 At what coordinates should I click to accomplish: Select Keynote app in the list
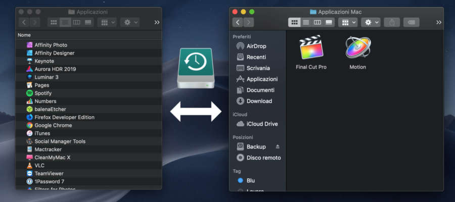(x=88, y=61)
